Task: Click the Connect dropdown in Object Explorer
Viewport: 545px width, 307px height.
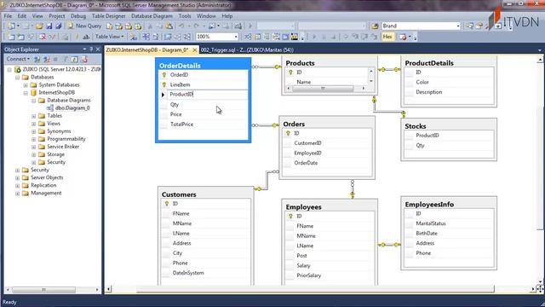Action: tap(18, 59)
